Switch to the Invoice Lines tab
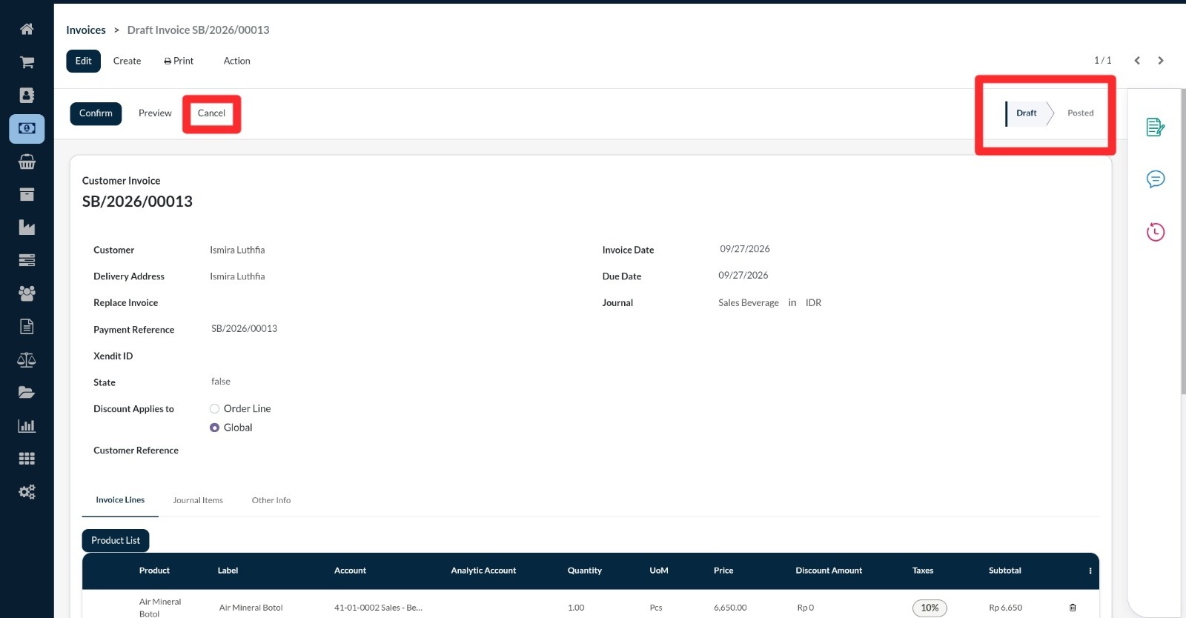This screenshot has height=618, width=1186. (120, 500)
